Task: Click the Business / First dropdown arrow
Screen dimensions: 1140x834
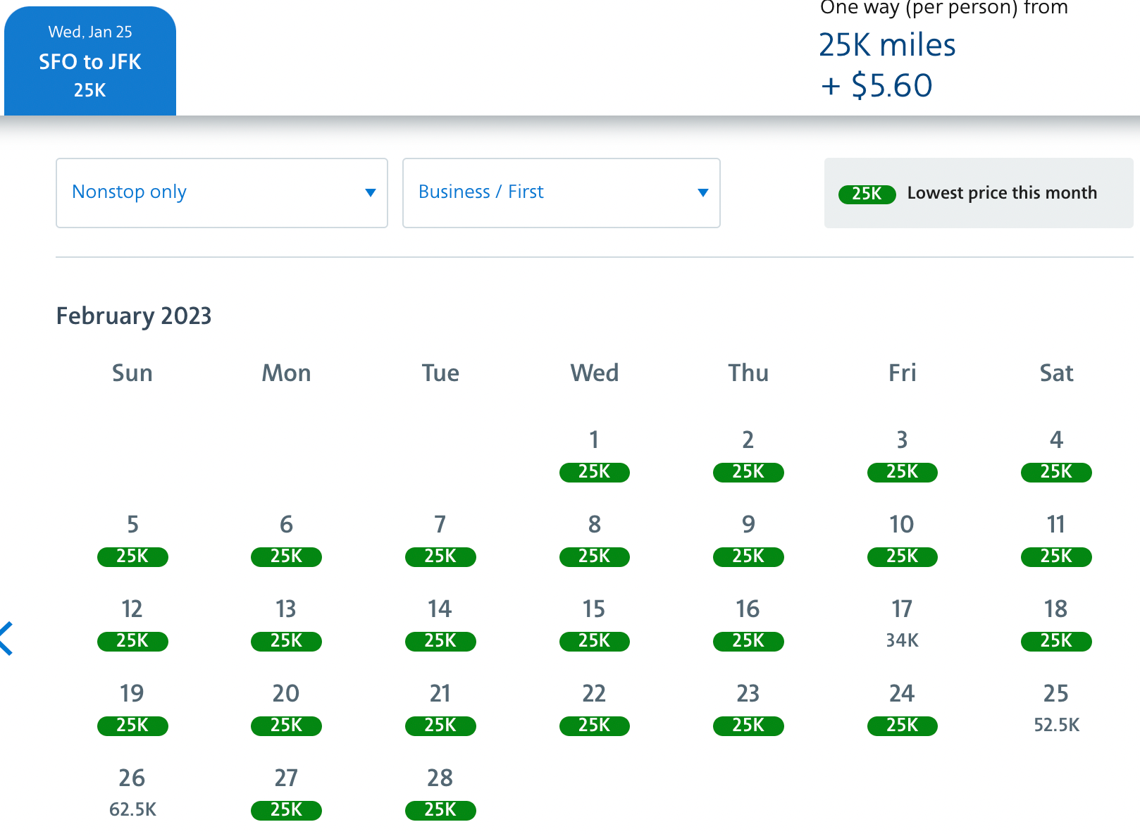Action: point(702,192)
